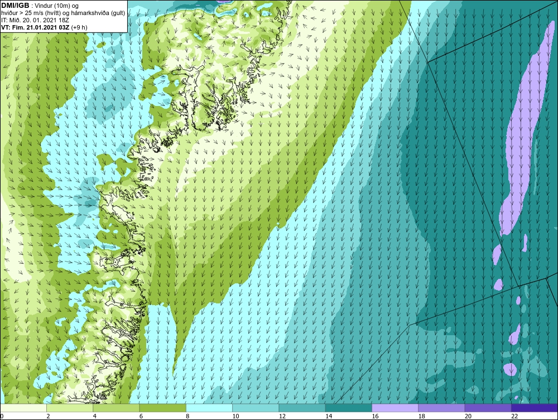Click the darkest purple swatch after the 22 label
Image resolution: width=558 pixels, height=420 pixels.
(535, 408)
